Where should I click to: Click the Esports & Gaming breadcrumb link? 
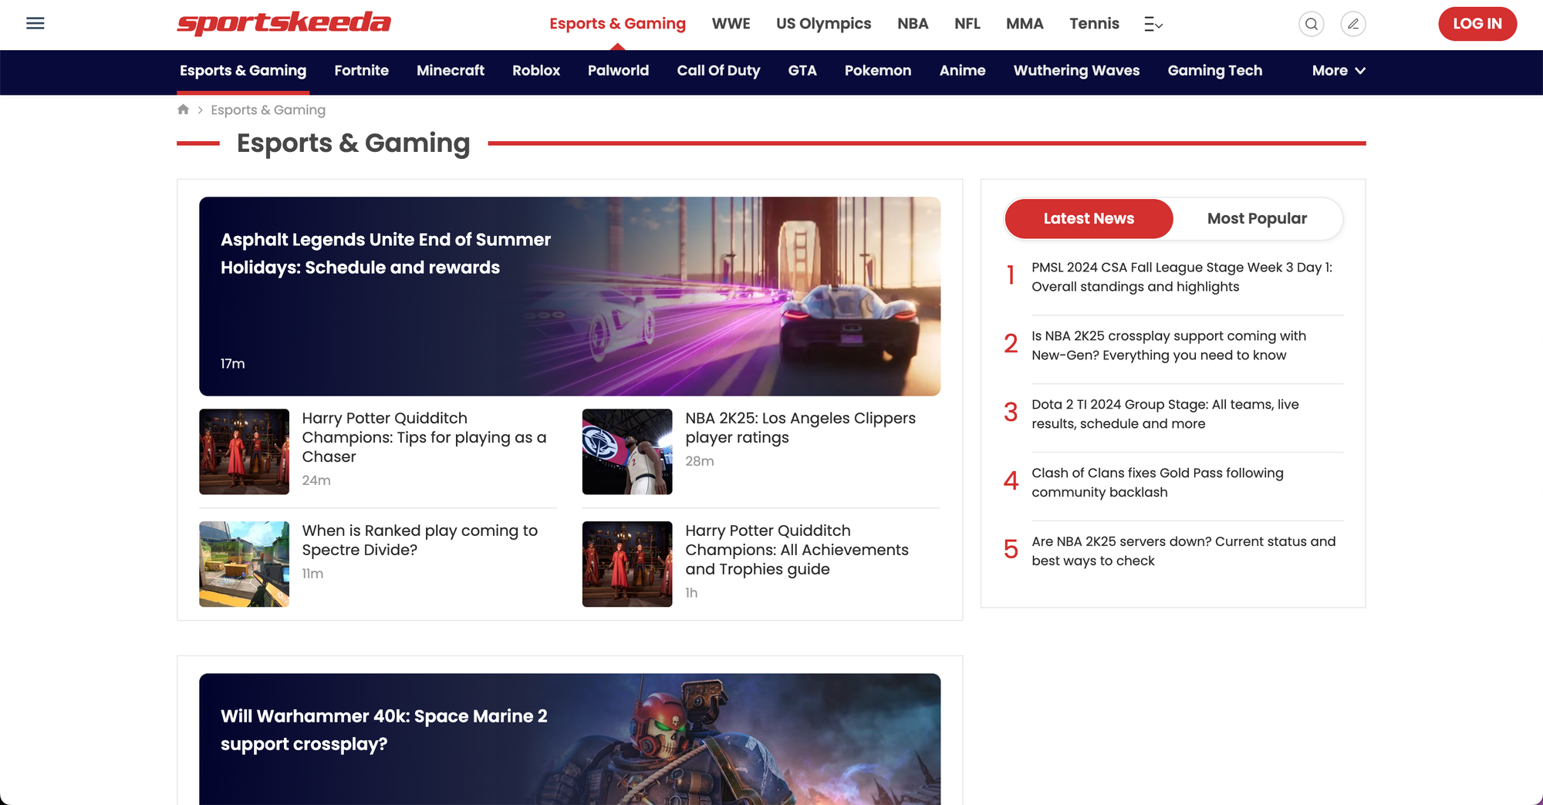(x=268, y=109)
